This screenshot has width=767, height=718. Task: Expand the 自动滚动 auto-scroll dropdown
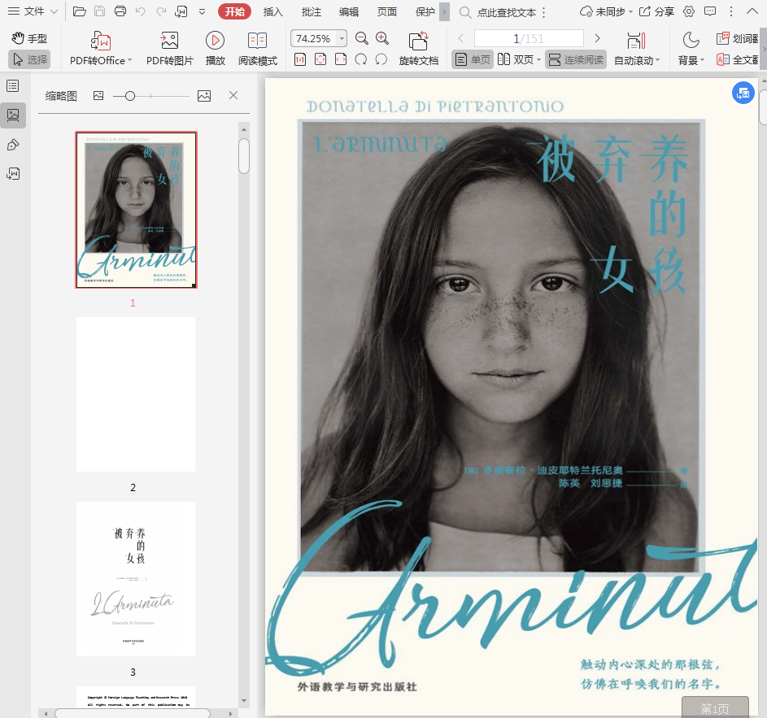[657, 61]
